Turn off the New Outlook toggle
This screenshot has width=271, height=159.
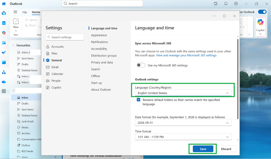tap(262, 12)
